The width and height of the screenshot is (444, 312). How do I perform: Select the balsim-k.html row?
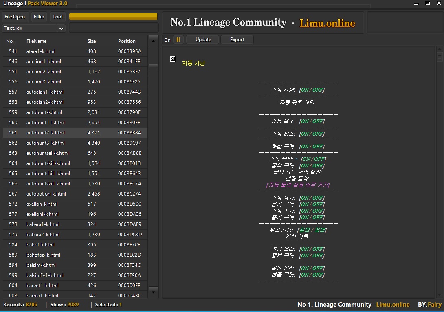[75, 265]
